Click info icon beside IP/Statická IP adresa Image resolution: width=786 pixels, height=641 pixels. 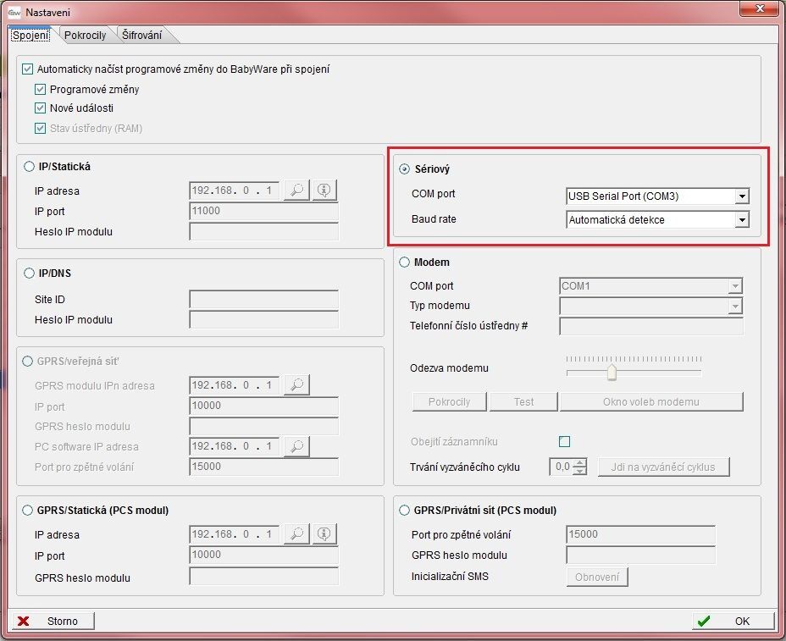tap(324, 191)
